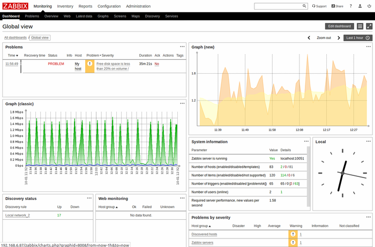Open the Problems widget three-dot menu
This screenshot has height=247, width=375.
pyautogui.click(x=182, y=47)
